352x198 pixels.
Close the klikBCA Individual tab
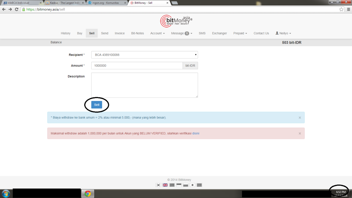[x=41, y=3]
